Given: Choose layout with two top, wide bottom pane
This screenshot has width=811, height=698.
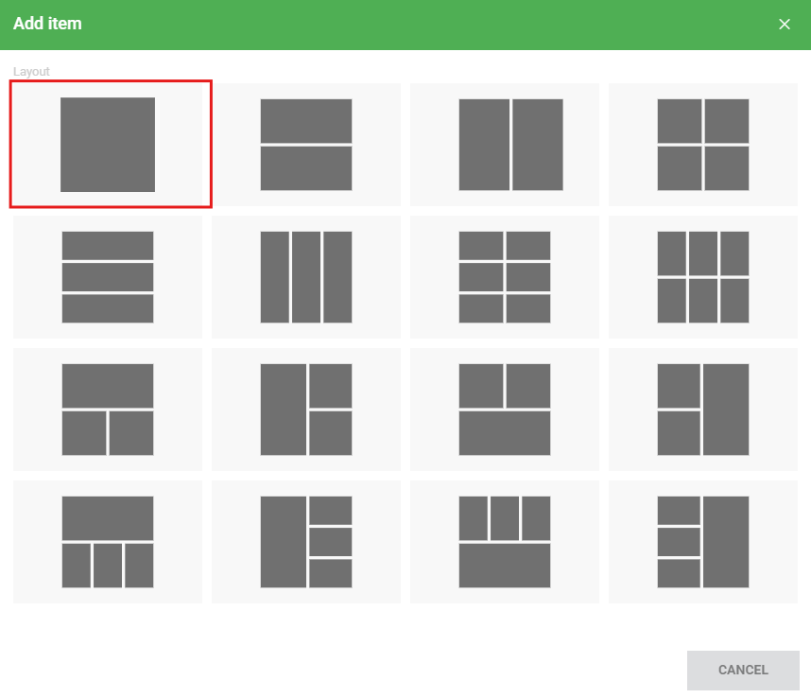Looking at the screenshot, I should click(505, 410).
